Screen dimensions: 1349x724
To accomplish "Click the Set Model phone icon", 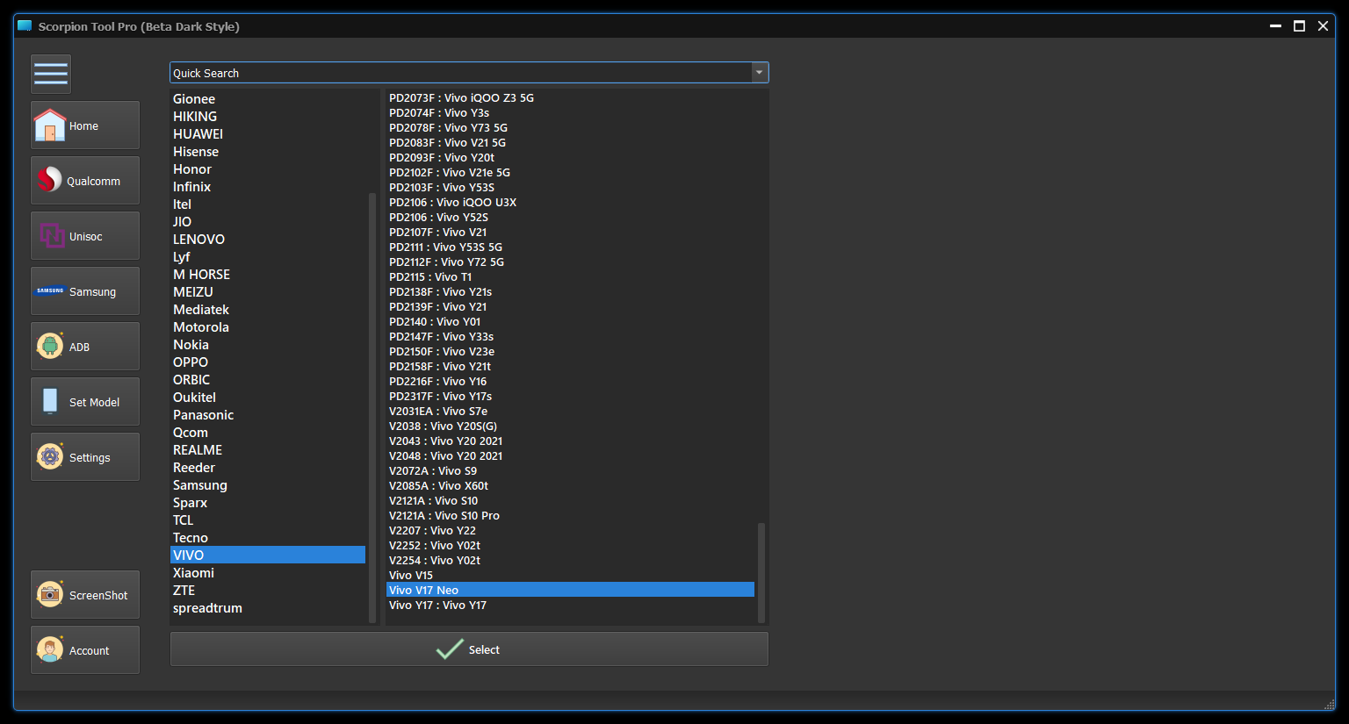I will tap(50, 402).
